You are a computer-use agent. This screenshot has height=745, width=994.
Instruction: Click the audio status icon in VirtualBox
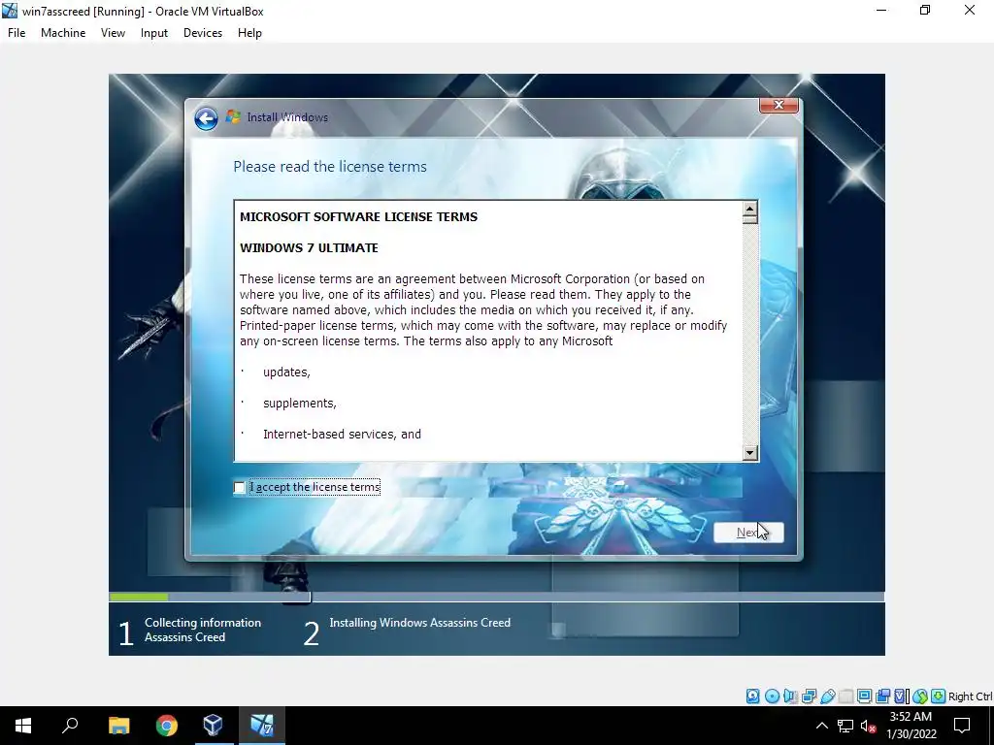[790, 696]
